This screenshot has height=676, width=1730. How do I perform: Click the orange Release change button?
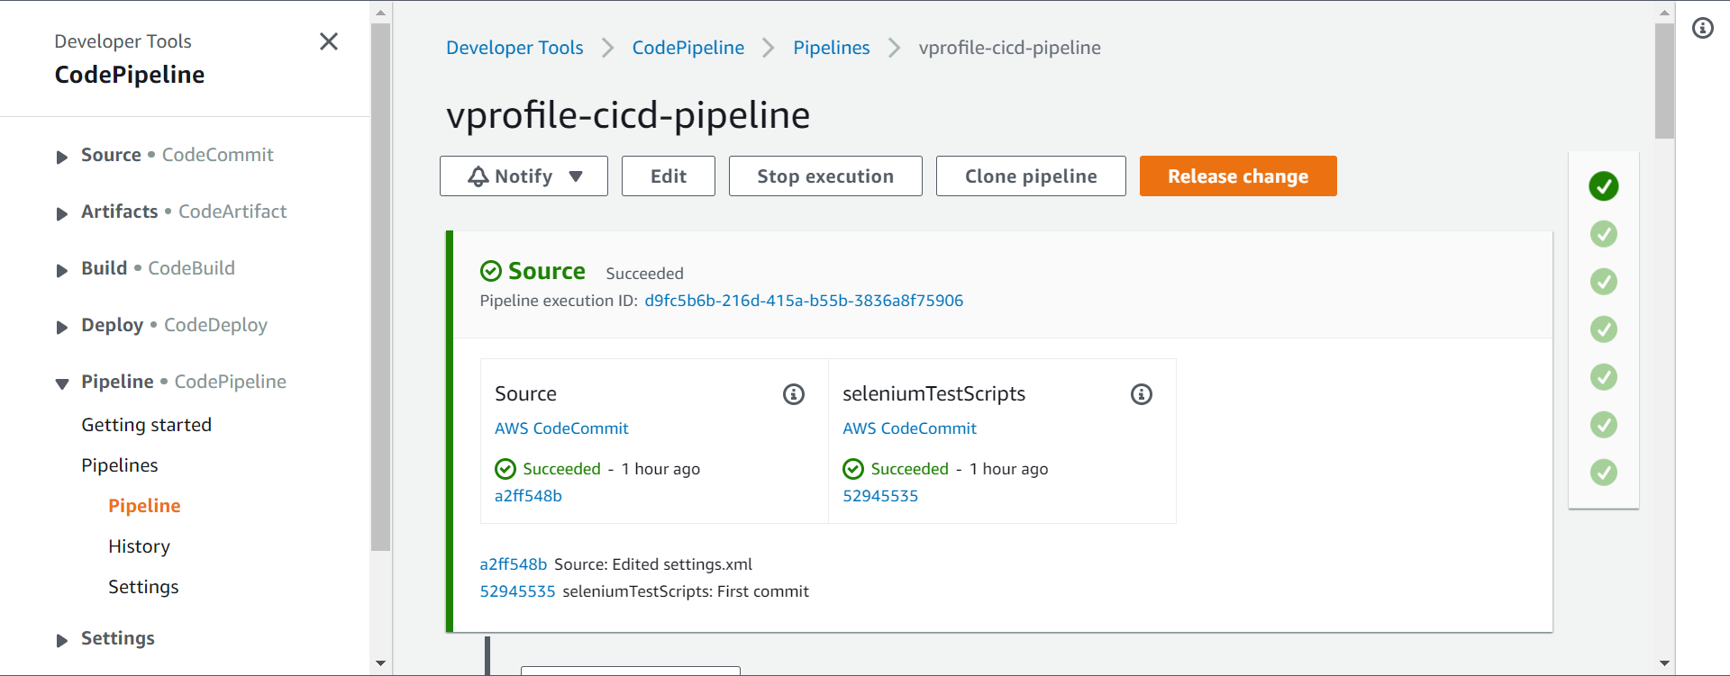[x=1238, y=176]
